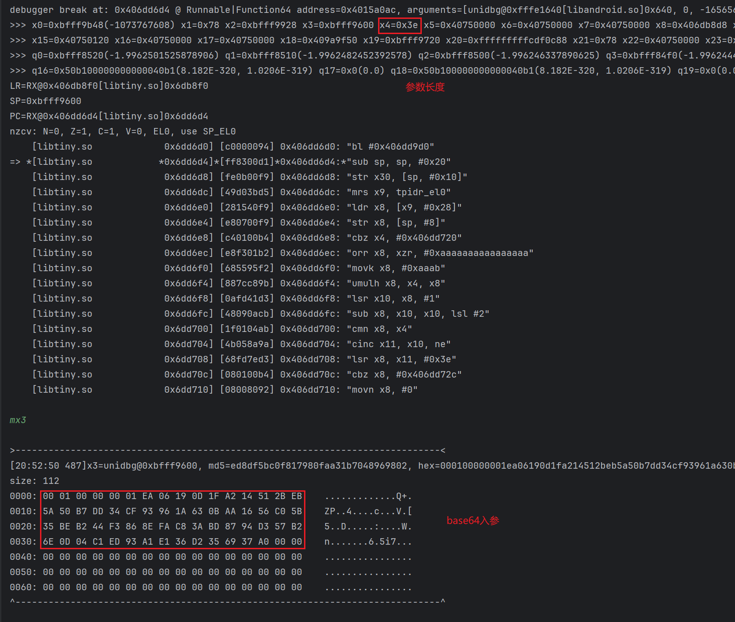Select the current 'sub sp, sp, #0x20' instruction
The width and height of the screenshot is (735, 622).
point(399,162)
